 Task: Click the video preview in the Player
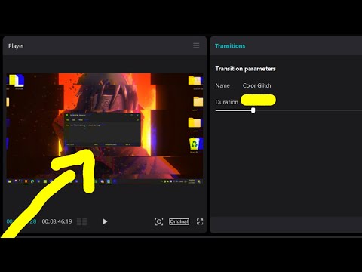pyautogui.click(x=105, y=128)
